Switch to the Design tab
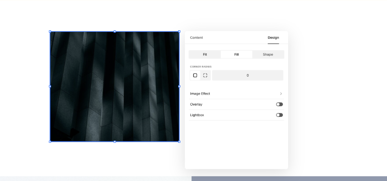 (273, 38)
